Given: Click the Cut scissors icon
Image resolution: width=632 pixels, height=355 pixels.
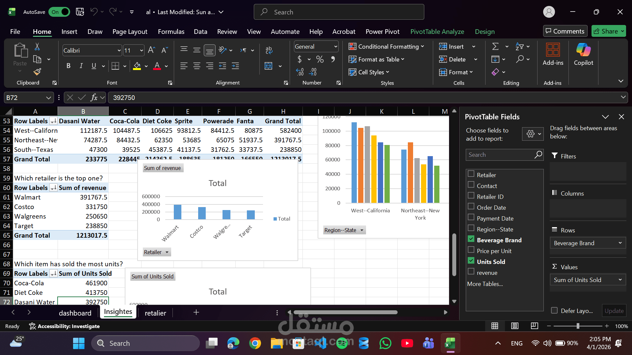Looking at the screenshot, I should pyautogui.click(x=37, y=47).
